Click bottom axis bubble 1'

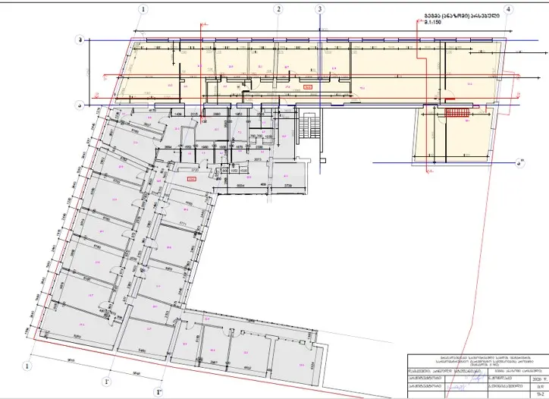pyautogui.click(x=107, y=382)
